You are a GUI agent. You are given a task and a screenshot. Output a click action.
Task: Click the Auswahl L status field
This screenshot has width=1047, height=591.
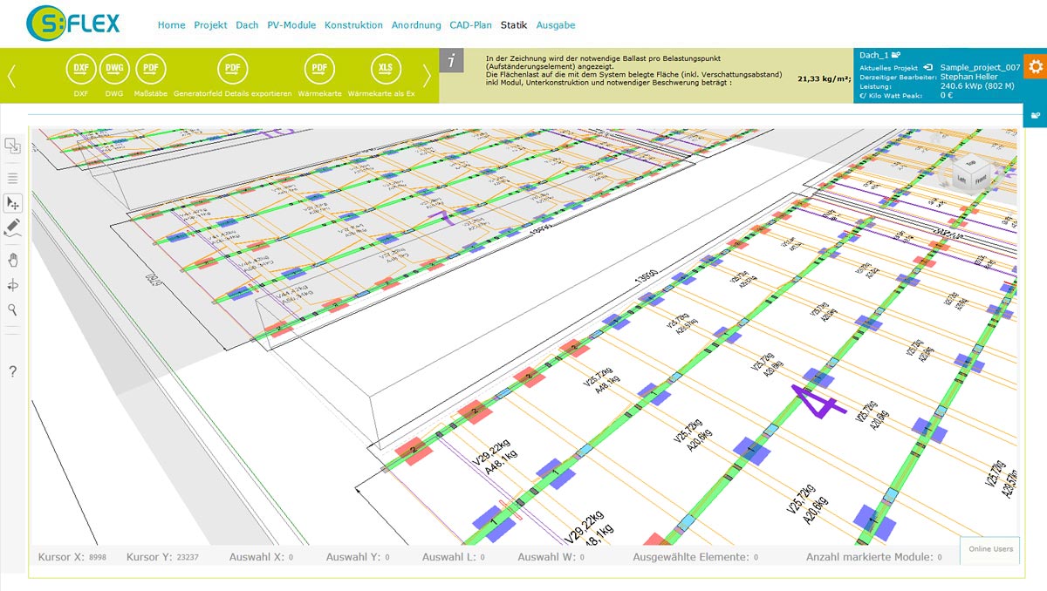tap(453, 556)
